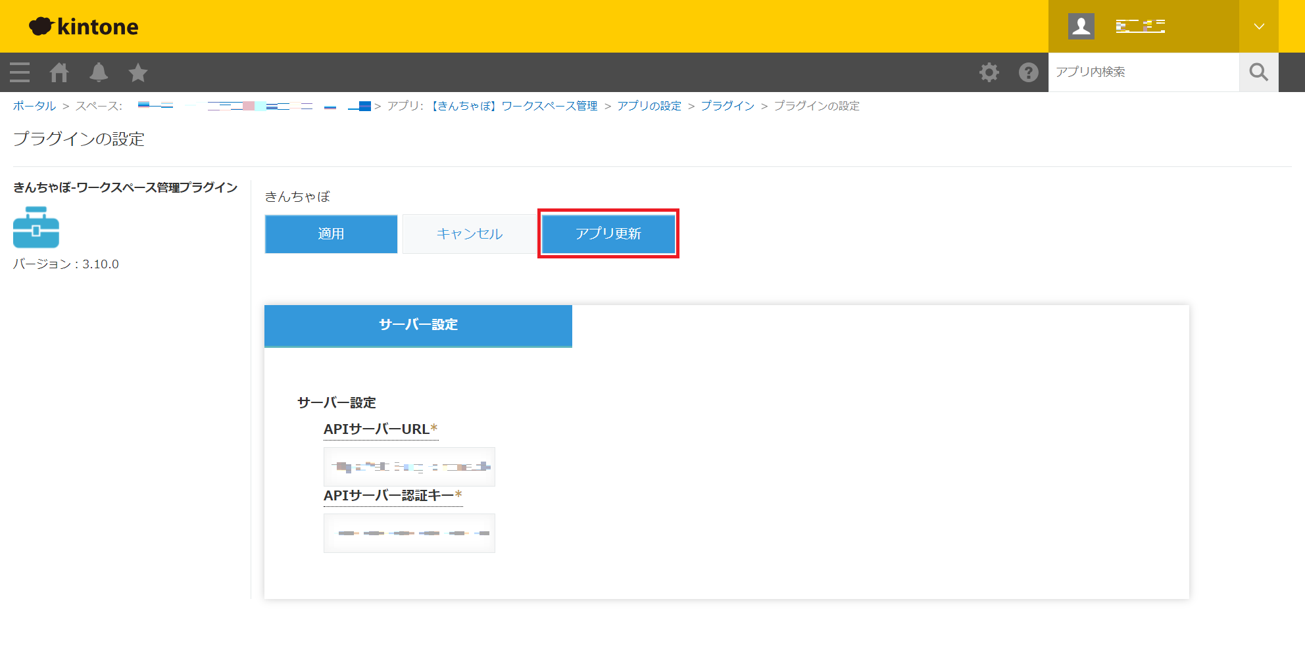Open notifications bell icon

point(99,72)
